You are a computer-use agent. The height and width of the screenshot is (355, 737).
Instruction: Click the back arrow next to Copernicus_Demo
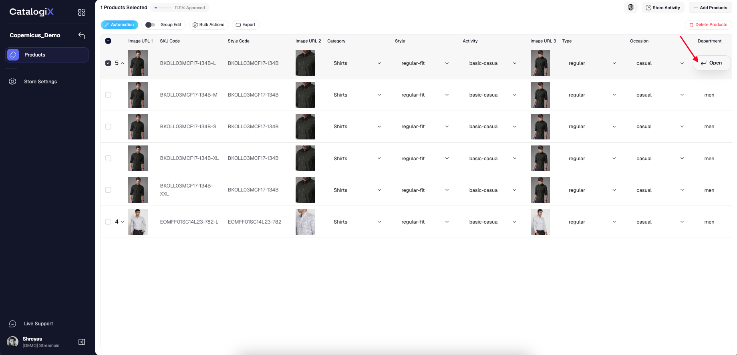[82, 36]
